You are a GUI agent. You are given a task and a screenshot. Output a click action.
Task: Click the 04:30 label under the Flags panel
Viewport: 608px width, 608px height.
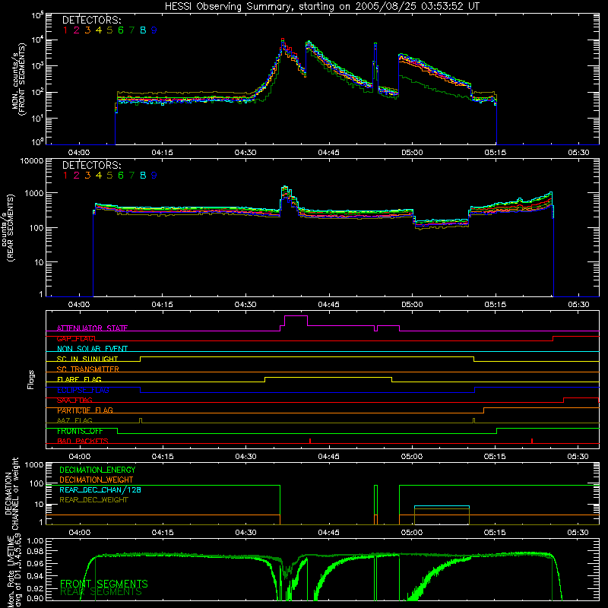pyautogui.click(x=245, y=457)
